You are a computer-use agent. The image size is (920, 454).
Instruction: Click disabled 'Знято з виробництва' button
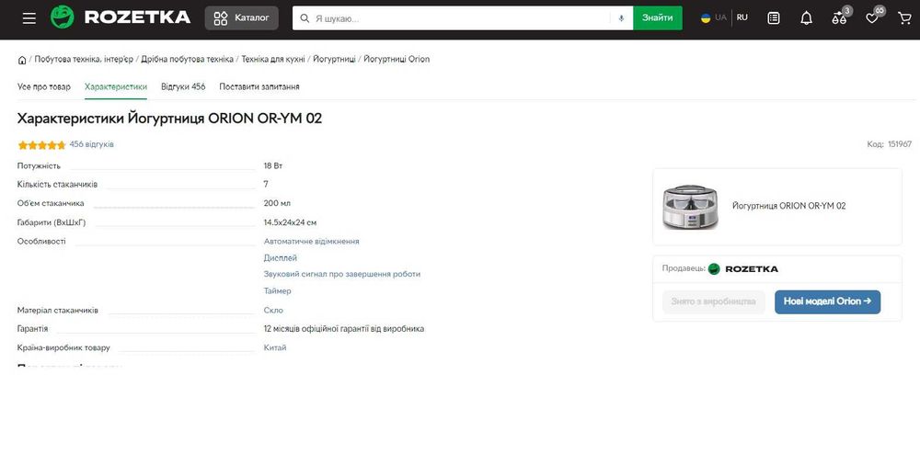pos(714,301)
